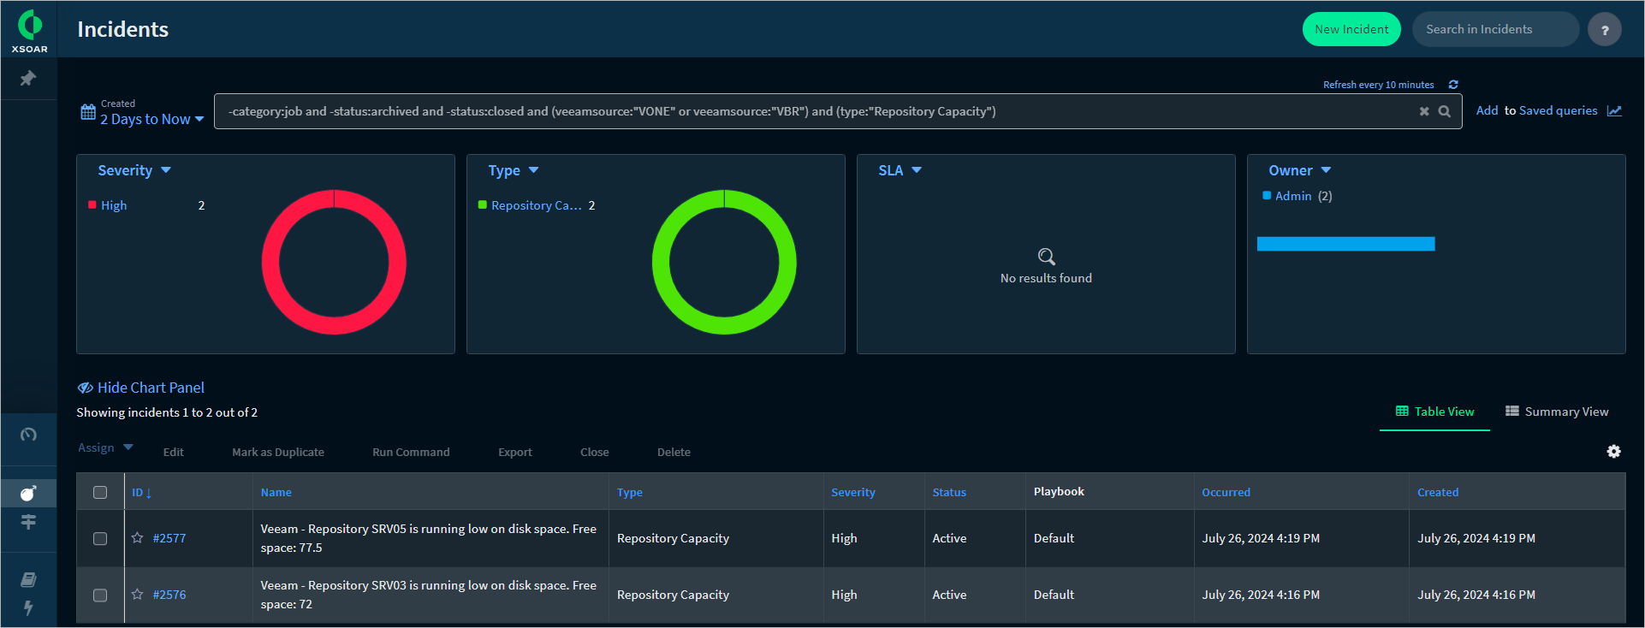Screen dimensions: 1645x628
Task: Click the help question mark icon
Action: click(1605, 30)
